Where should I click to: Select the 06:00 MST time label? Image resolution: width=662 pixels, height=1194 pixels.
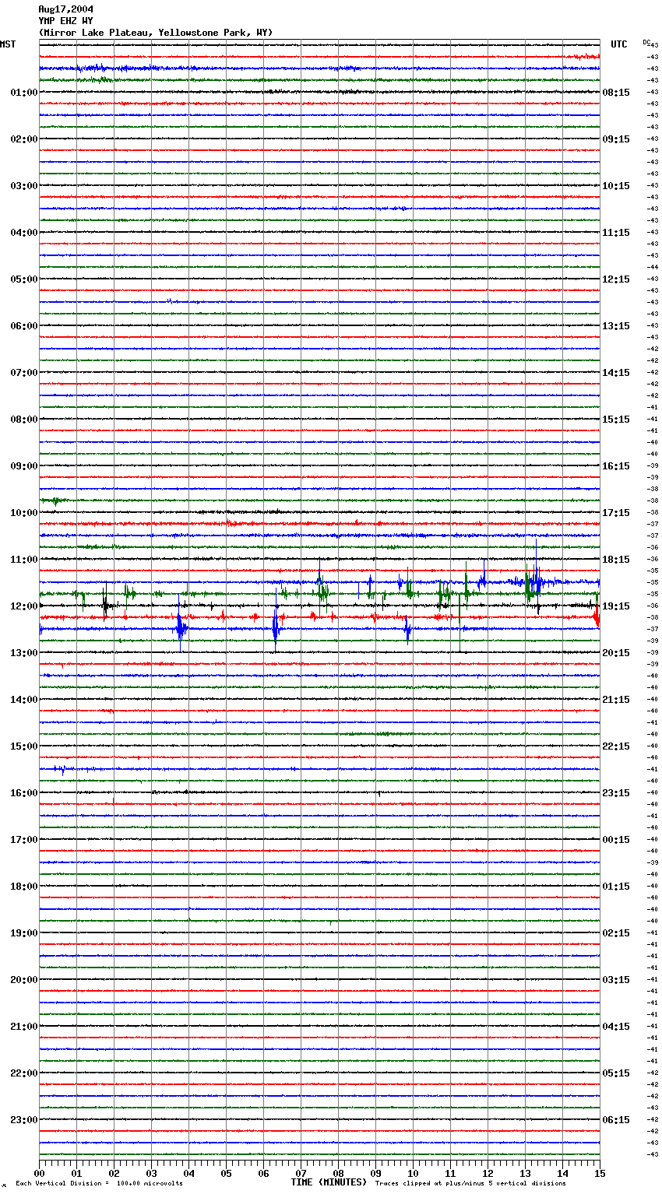coord(24,326)
